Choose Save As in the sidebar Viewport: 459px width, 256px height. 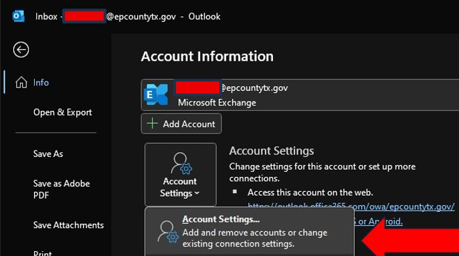pos(48,154)
